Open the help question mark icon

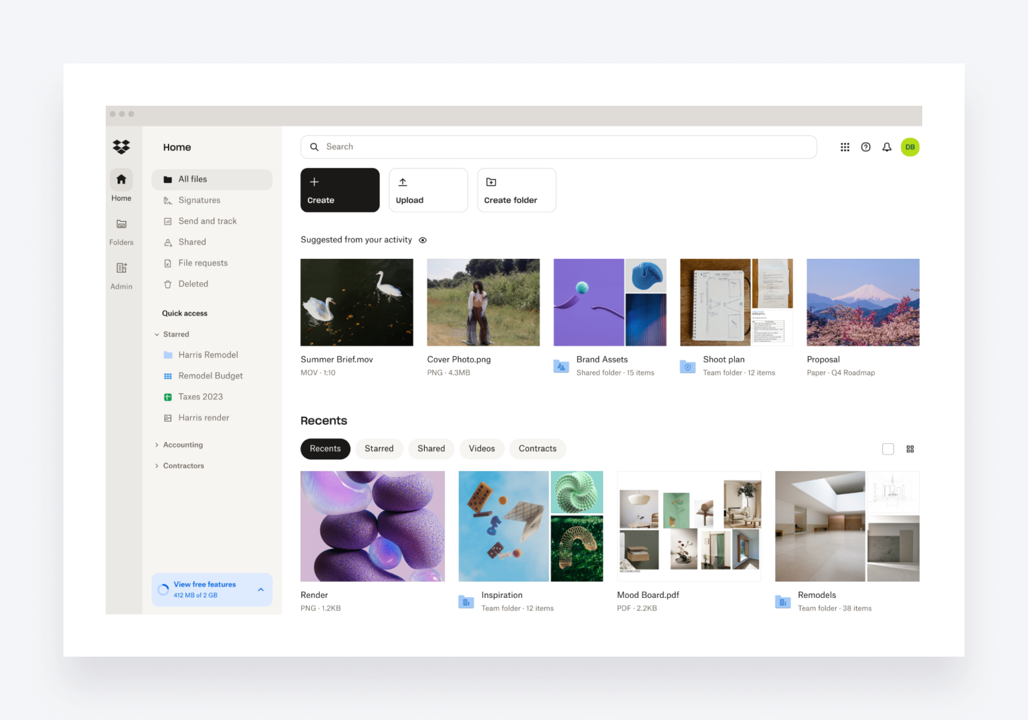(865, 147)
